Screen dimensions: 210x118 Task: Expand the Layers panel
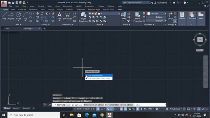99,25
